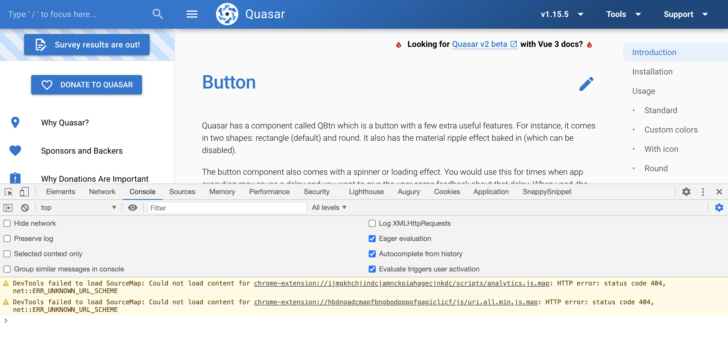Enable Log XMLHttpRequests checkbox
This screenshot has height=350, width=728.
[x=372, y=223]
